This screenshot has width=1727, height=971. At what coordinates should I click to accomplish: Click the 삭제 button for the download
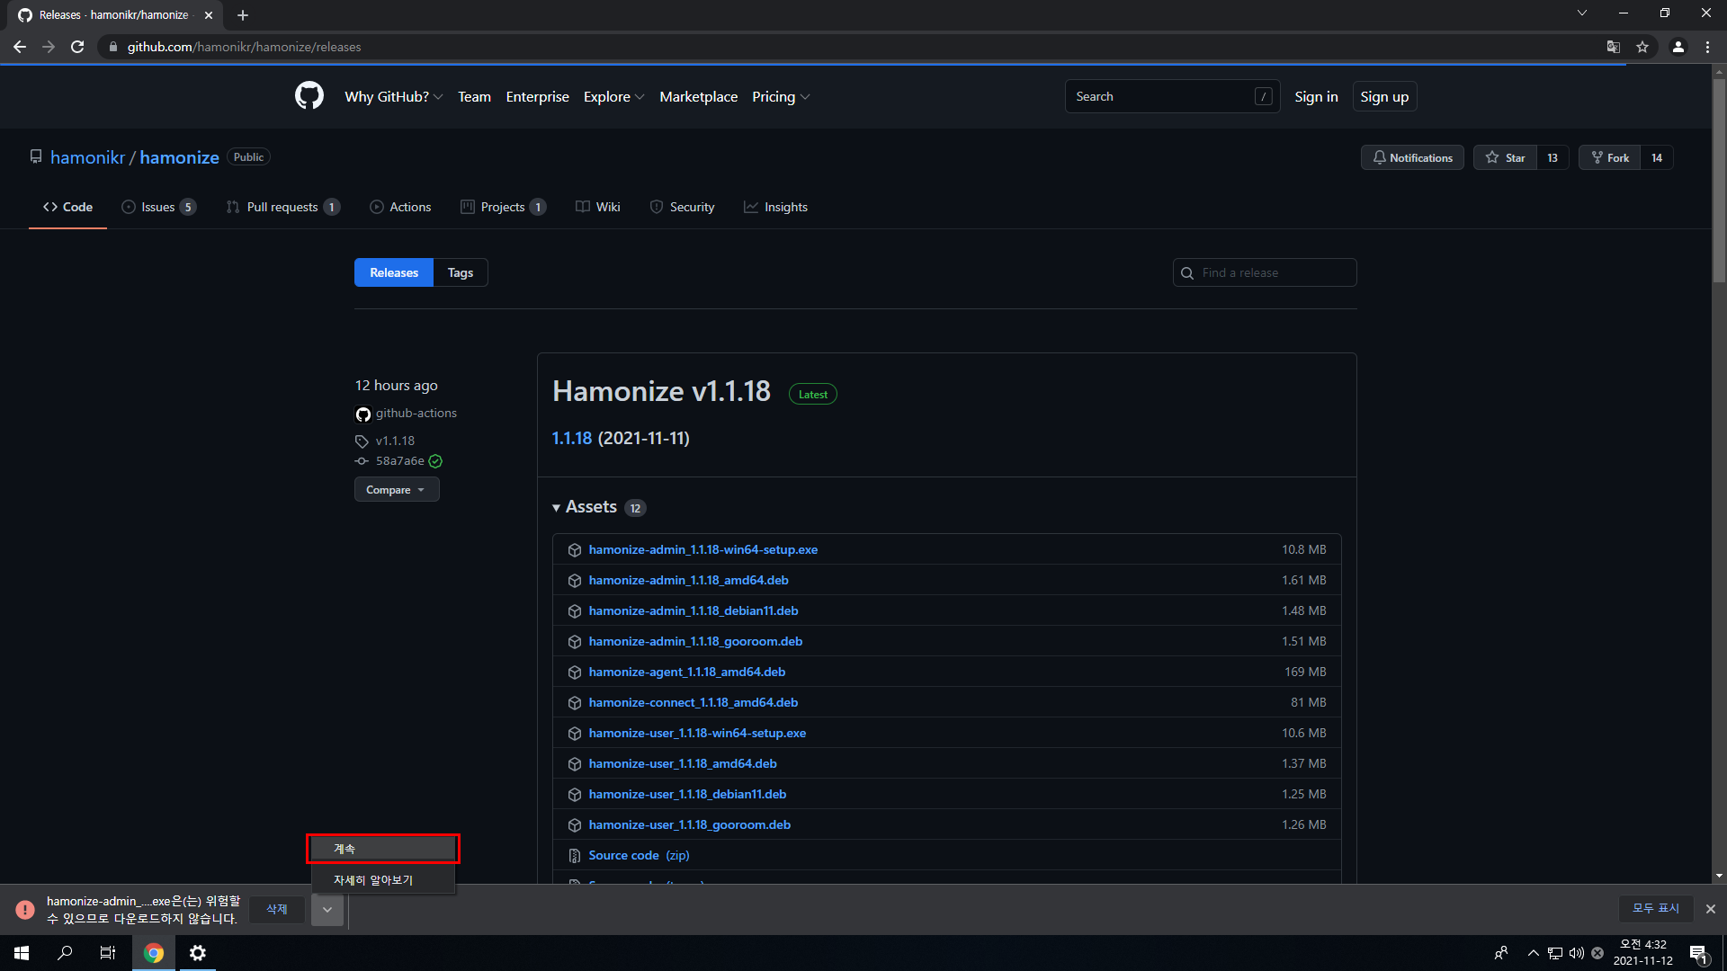277,910
